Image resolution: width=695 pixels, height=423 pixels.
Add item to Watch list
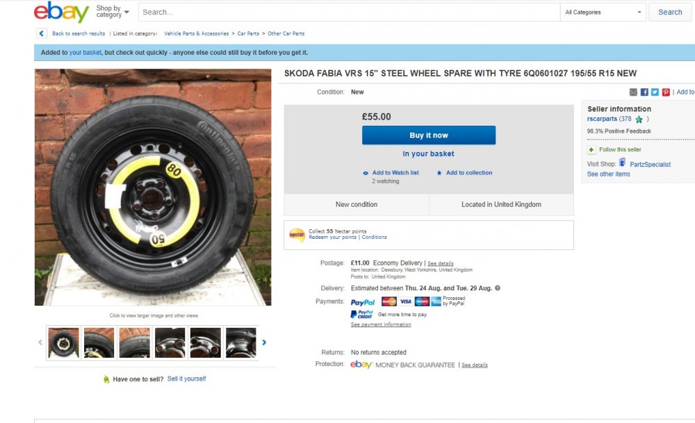click(397, 173)
